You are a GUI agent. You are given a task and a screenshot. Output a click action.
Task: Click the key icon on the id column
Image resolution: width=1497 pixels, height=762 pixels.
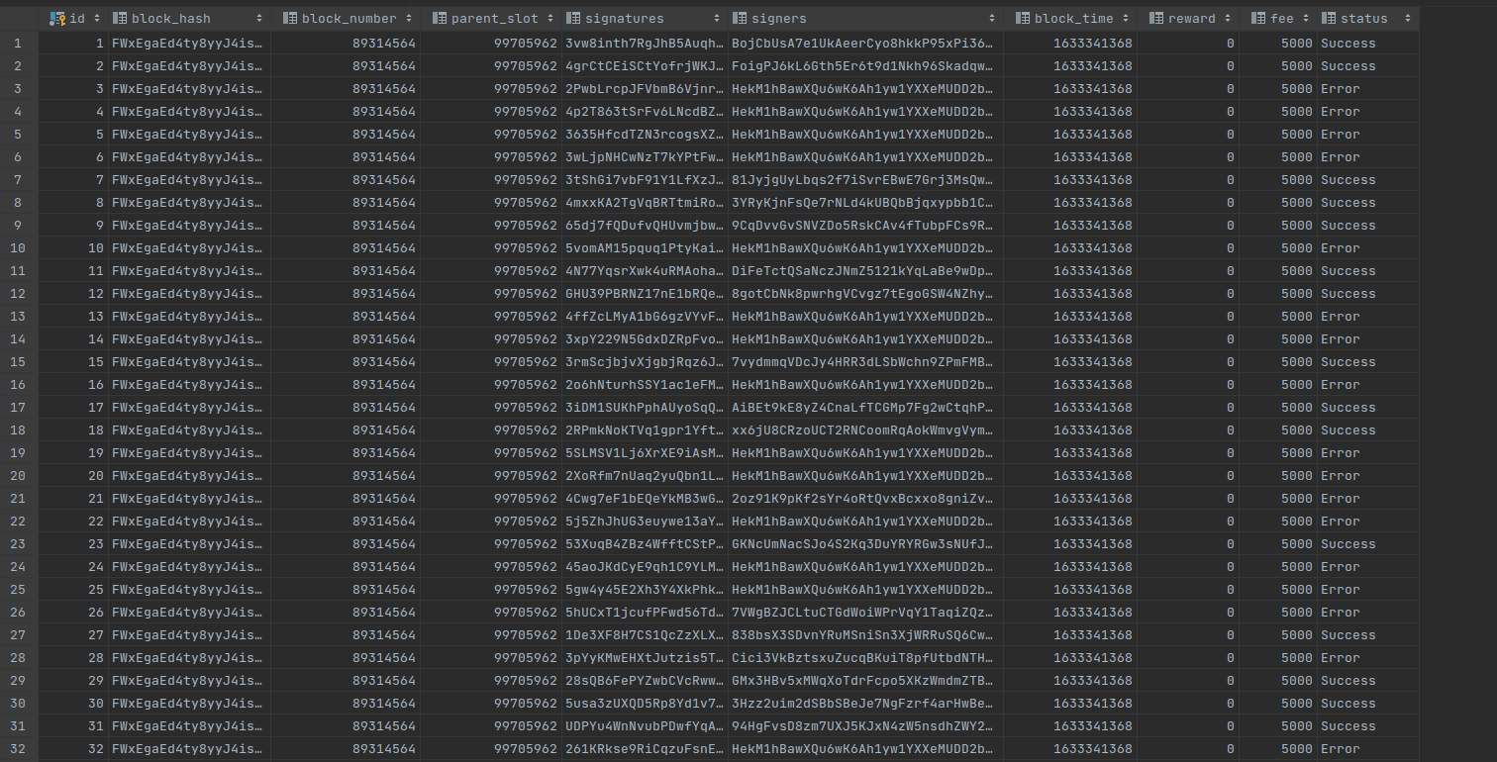56,18
